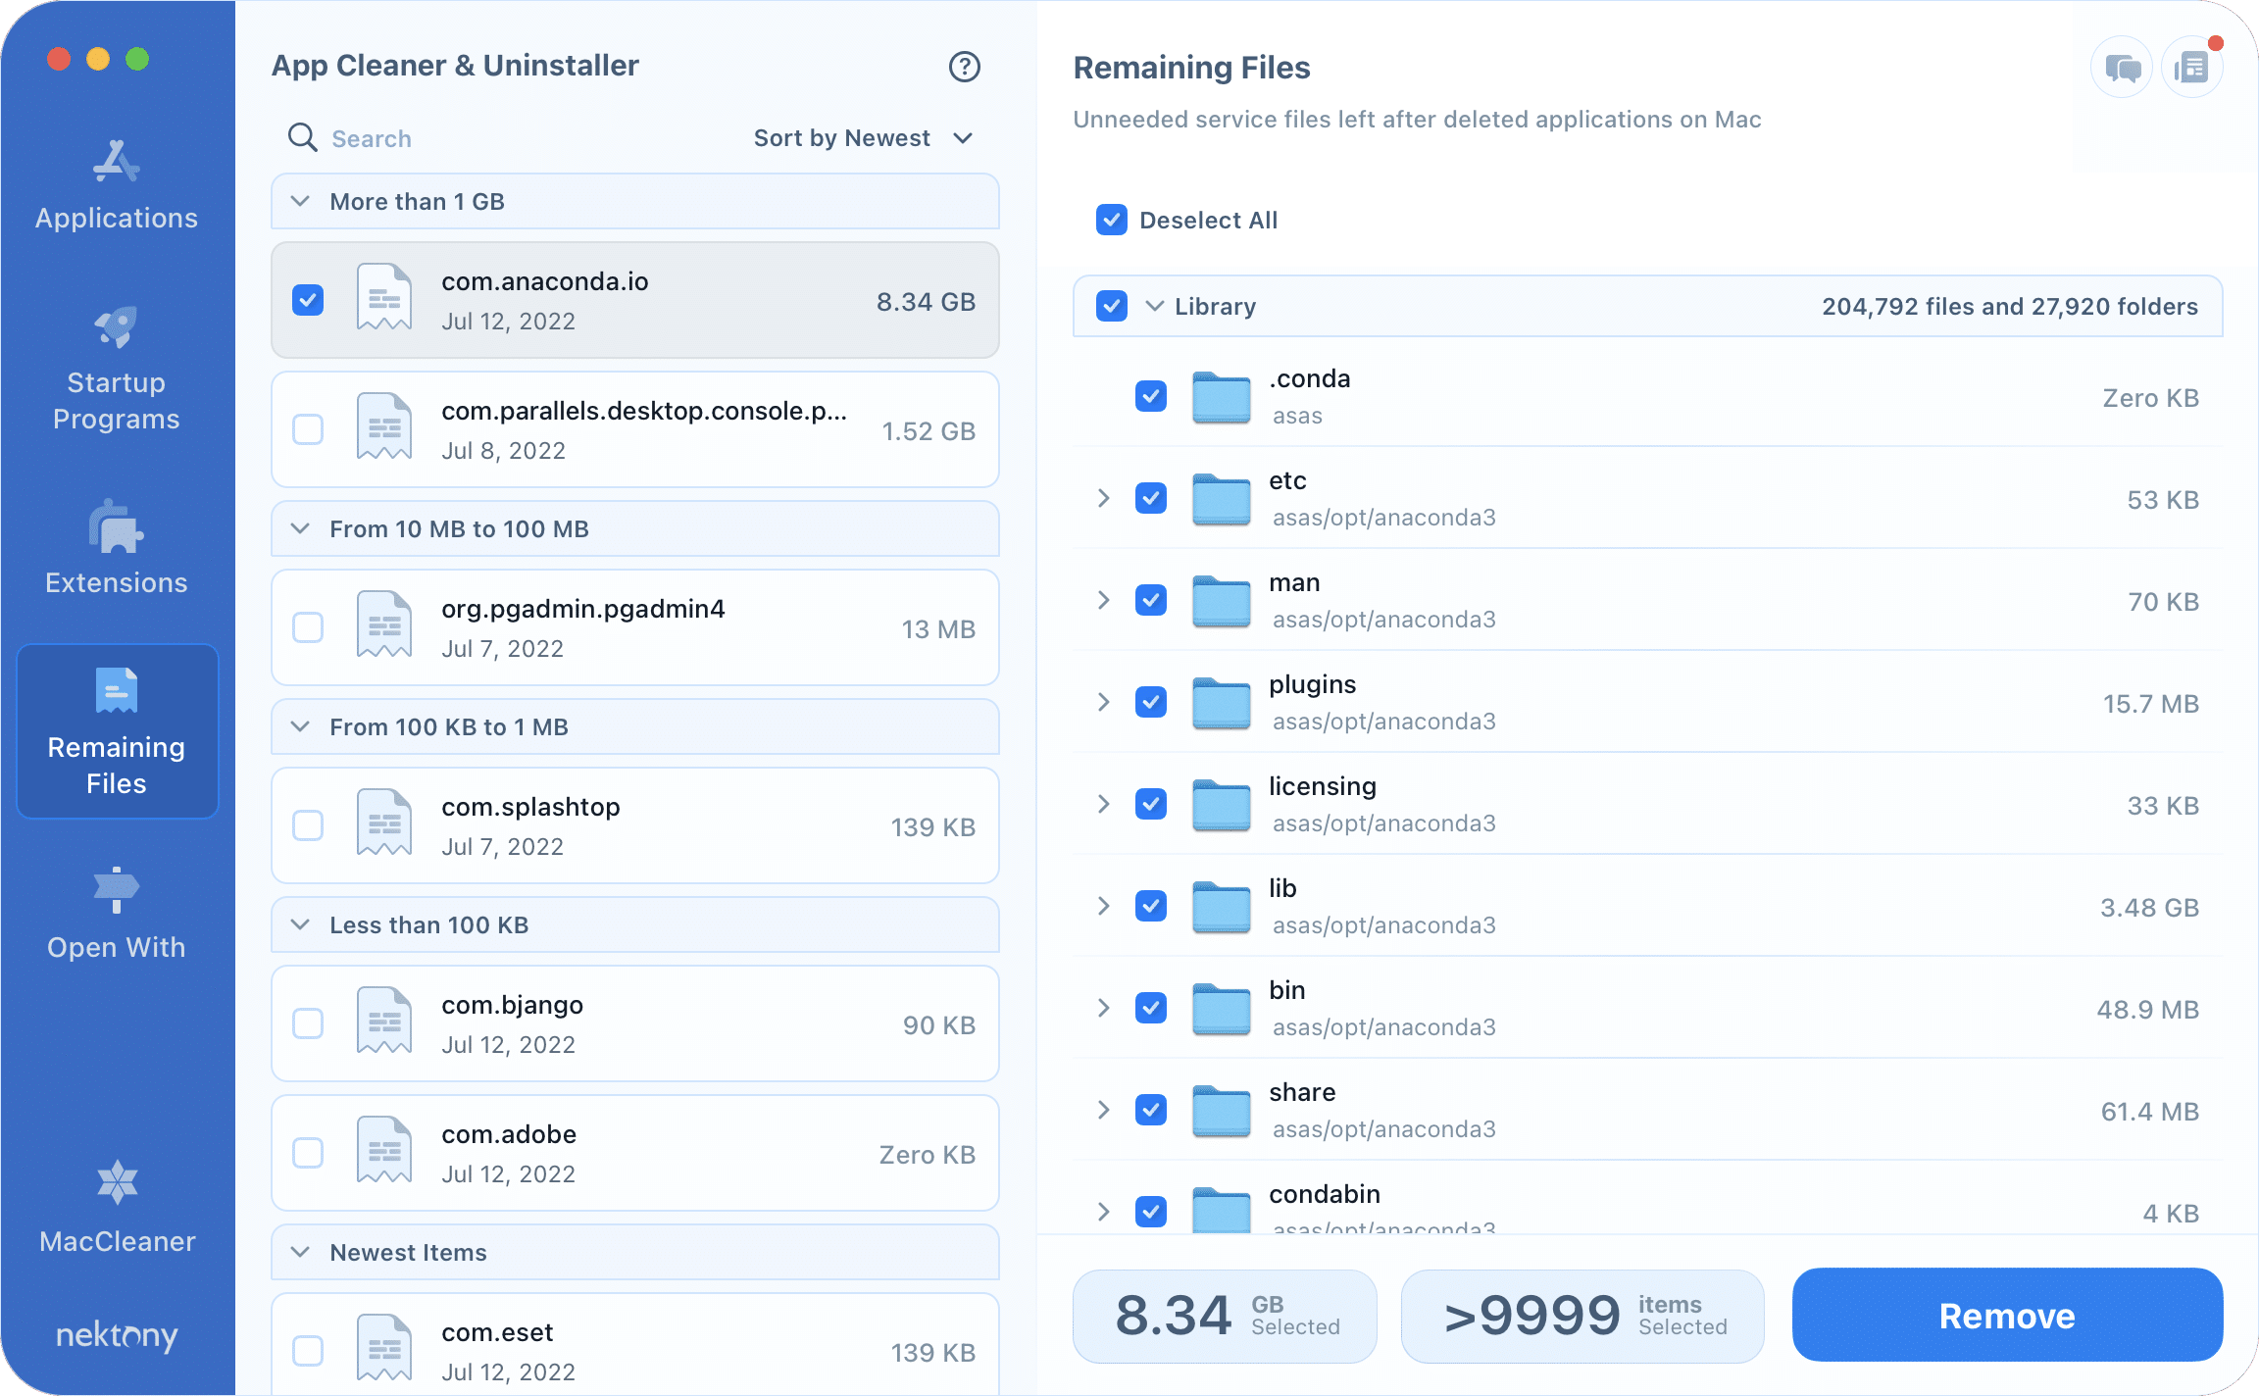Collapse the Library section chevron
The width and height of the screenshot is (2259, 1396).
pyautogui.click(x=1154, y=306)
